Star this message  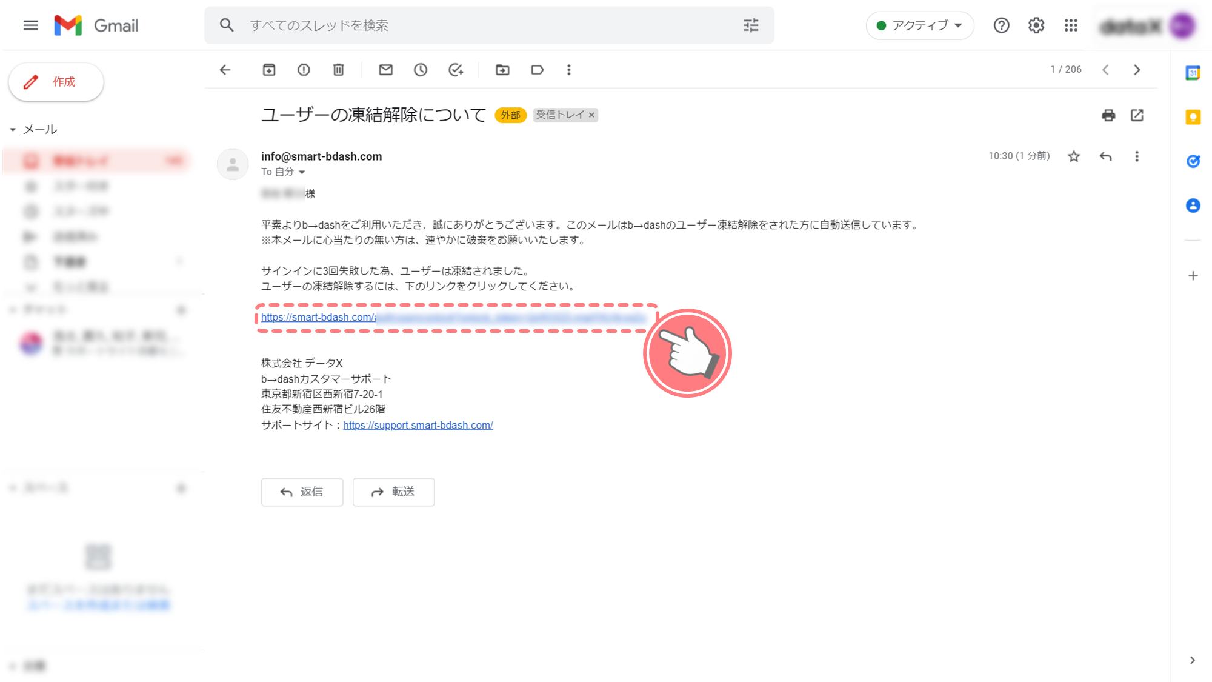click(1074, 156)
